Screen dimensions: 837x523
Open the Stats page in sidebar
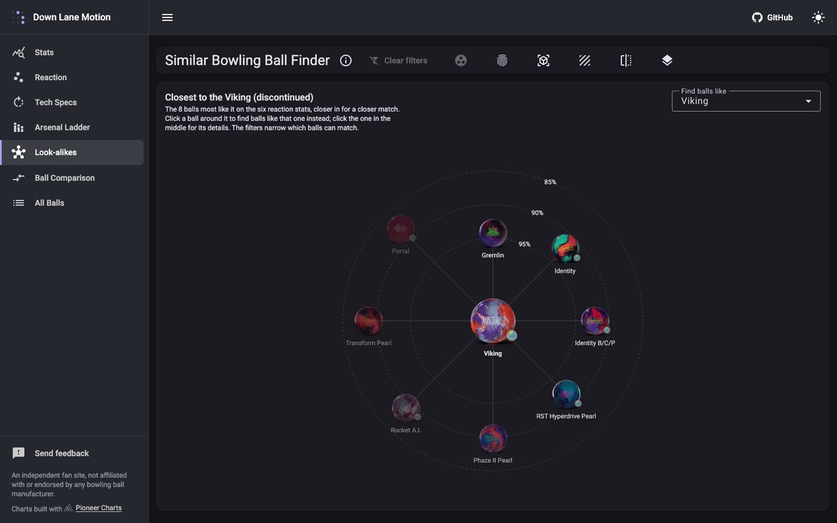click(x=72, y=52)
